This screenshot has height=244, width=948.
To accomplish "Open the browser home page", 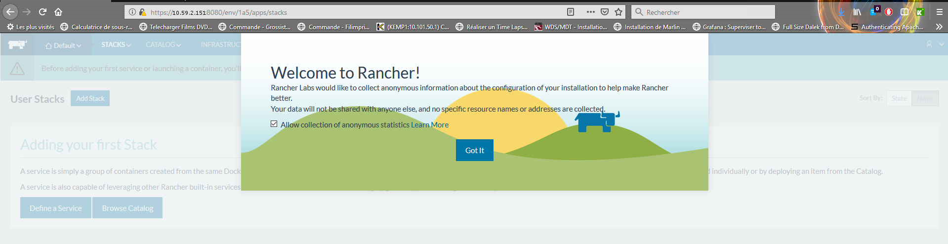I will [x=58, y=12].
